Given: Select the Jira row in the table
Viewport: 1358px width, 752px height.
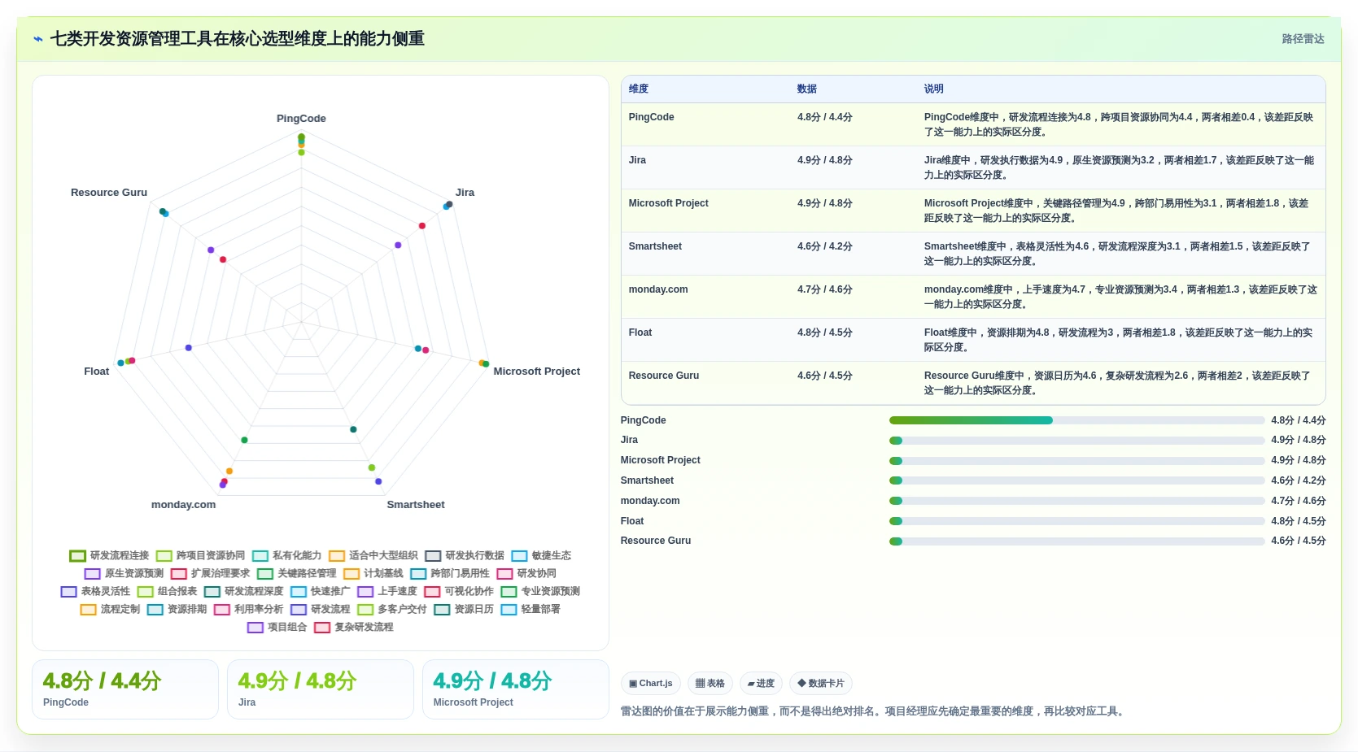Looking at the screenshot, I should pyautogui.click(x=973, y=167).
